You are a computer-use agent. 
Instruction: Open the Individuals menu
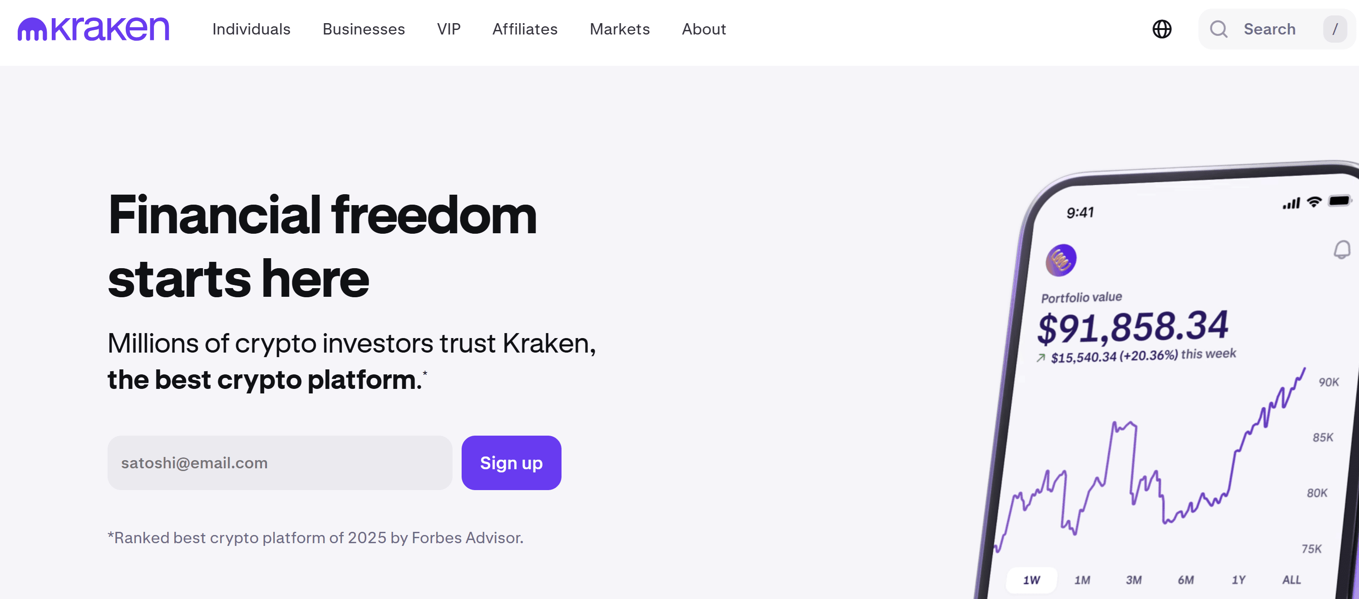251,29
